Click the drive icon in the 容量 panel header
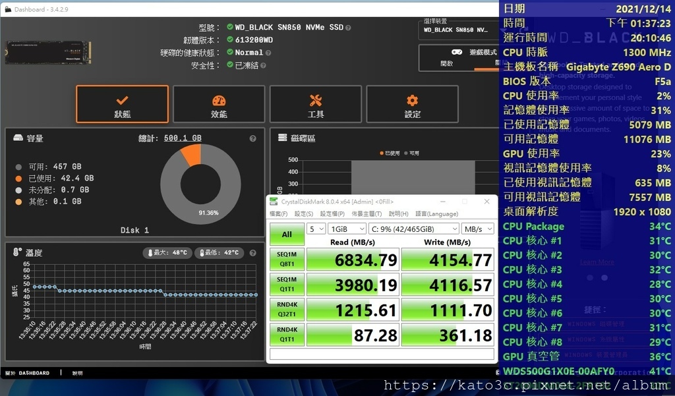 tap(18, 138)
